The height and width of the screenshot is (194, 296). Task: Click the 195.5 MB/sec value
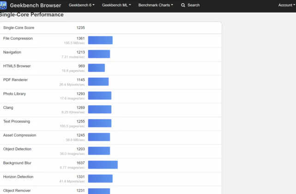pos(74,43)
